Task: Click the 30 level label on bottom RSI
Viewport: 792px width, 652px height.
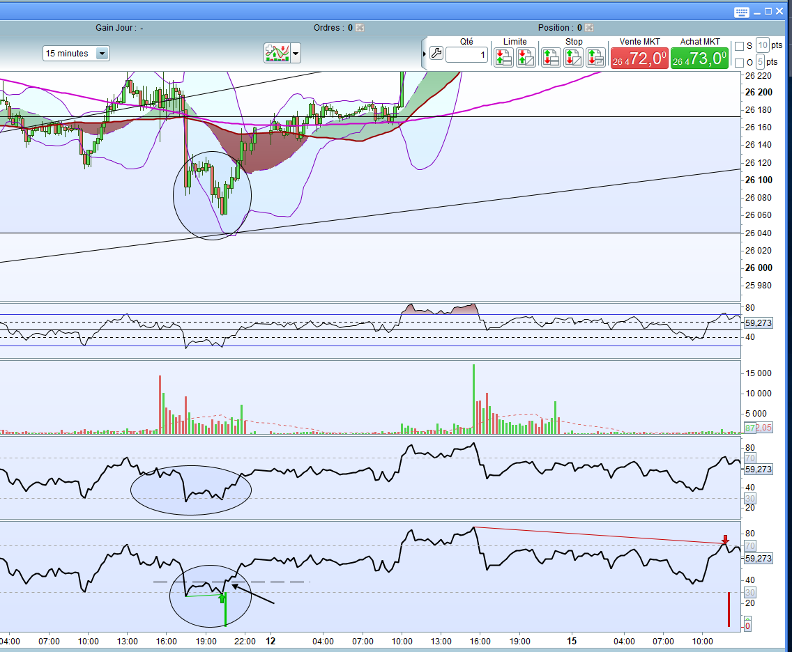Action: click(750, 593)
